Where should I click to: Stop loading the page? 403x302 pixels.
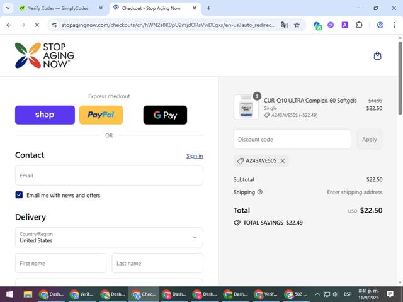[37, 25]
